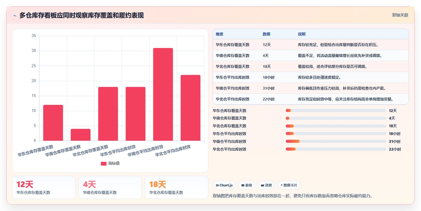Click the 华北仓平均出库时效 chart bar
Screen dimensions: 421x211
click(x=190, y=108)
